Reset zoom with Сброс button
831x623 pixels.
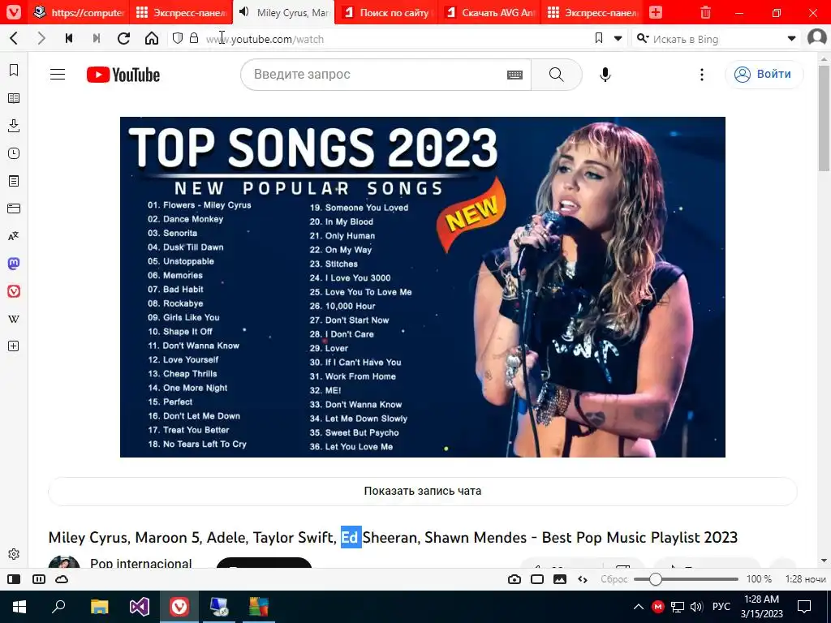coord(614,579)
